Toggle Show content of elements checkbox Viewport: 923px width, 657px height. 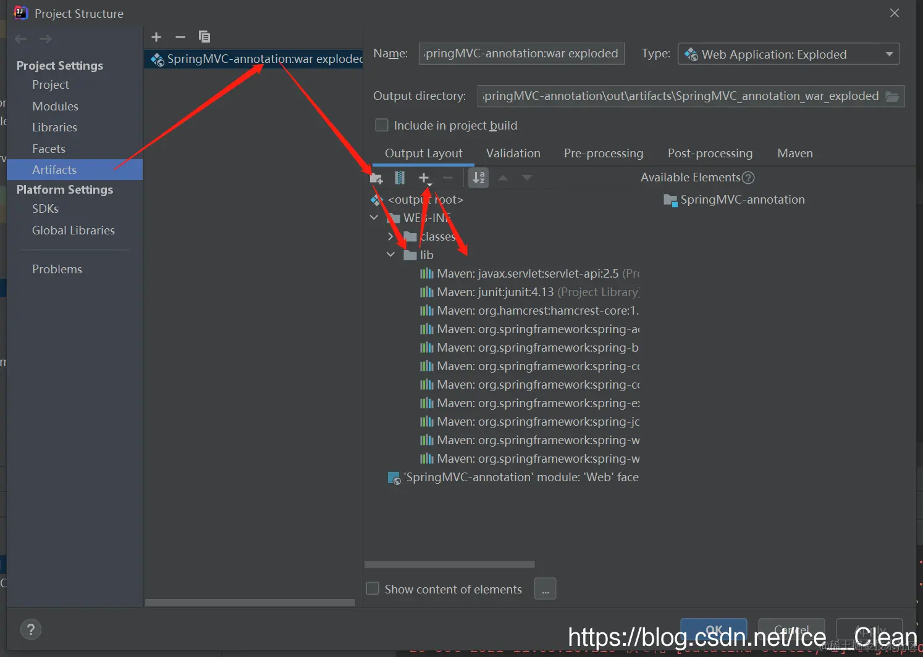click(373, 589)
